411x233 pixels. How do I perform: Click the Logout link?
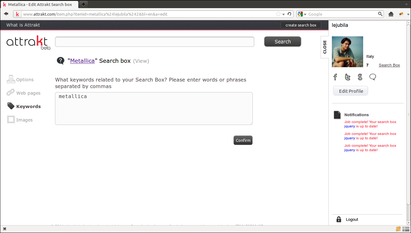(x=352, y=220)
